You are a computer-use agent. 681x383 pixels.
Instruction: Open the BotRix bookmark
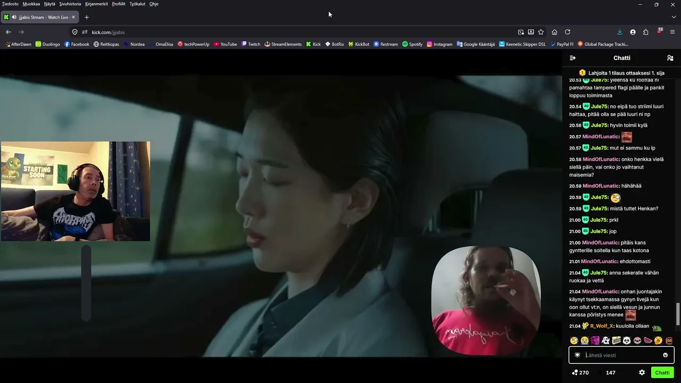coord(335,44)
